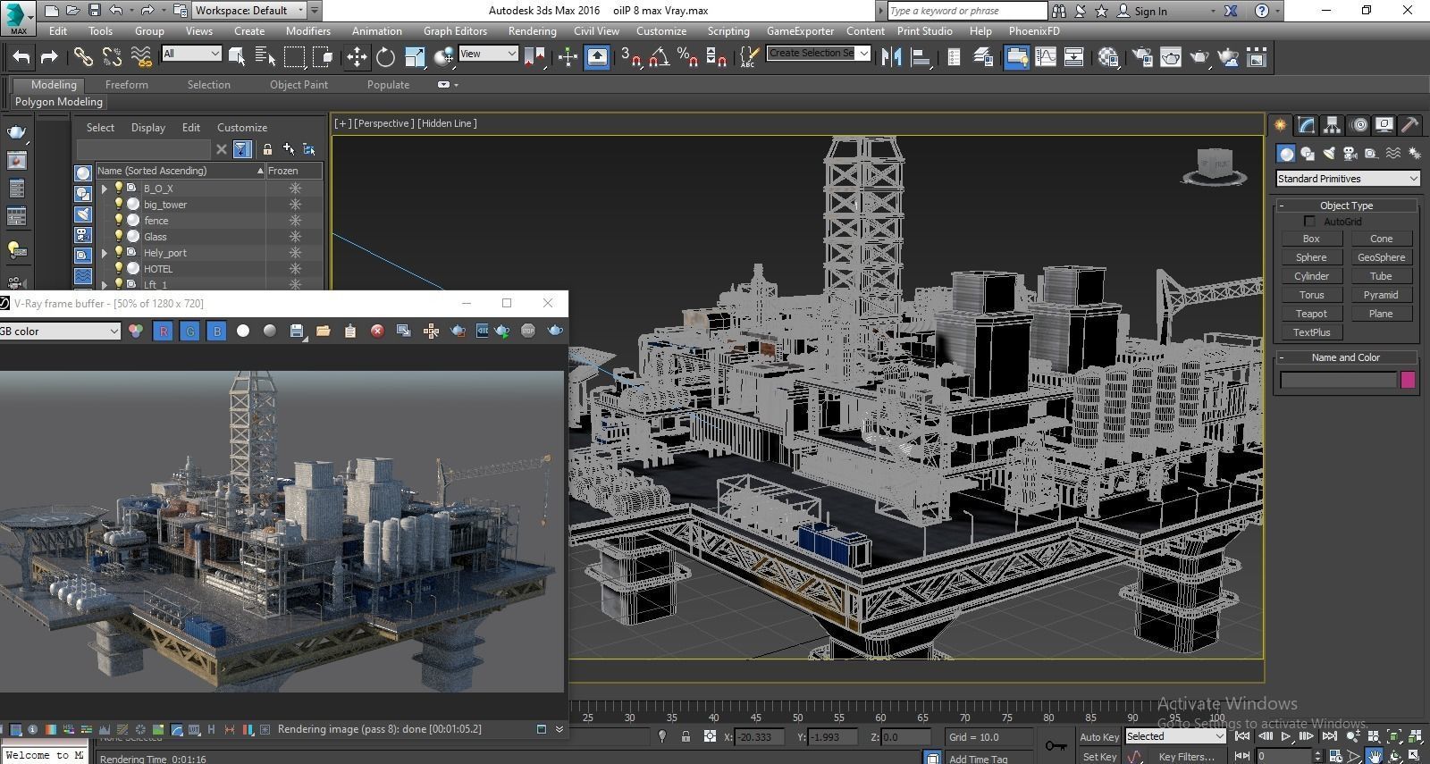
Task: Click Clear image in V-Ray frame buffer
Action: click(377, 331)
